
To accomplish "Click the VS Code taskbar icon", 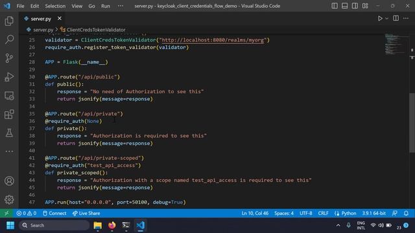I will click(141, 225).
